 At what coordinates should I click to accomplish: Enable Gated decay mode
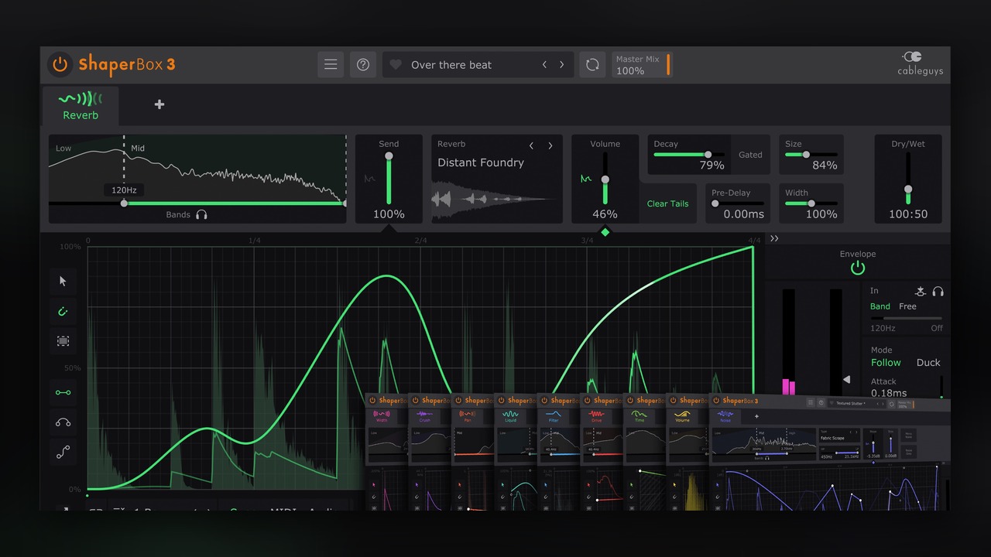[x=750, y=155]
